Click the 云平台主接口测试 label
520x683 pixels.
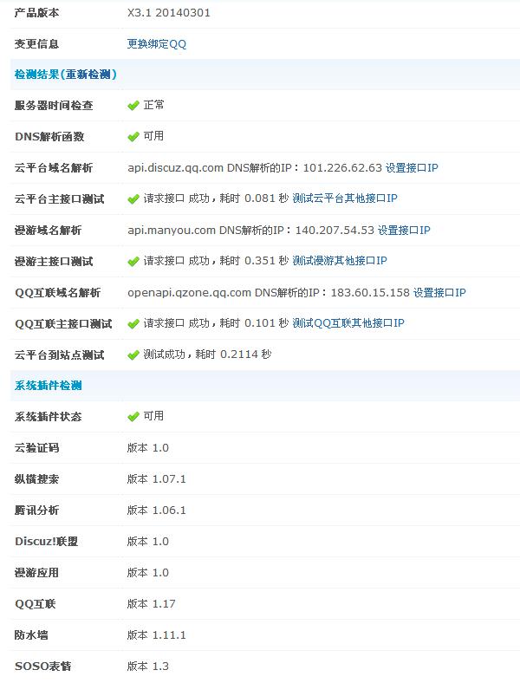click(59, 199)
